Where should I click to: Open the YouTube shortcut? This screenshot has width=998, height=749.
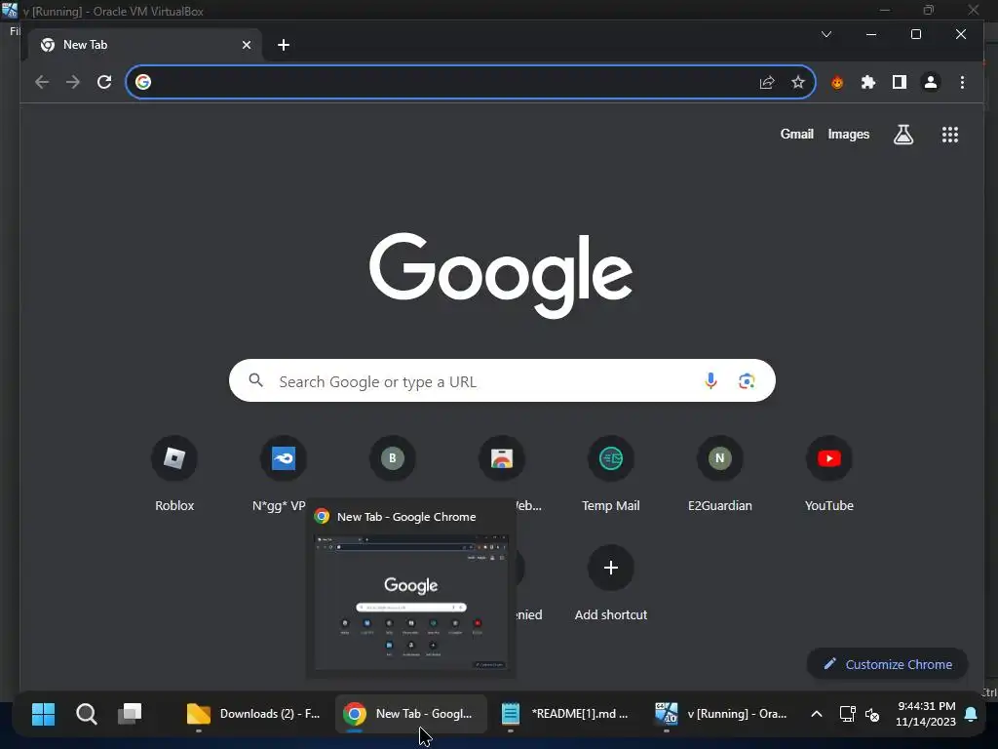828,473
